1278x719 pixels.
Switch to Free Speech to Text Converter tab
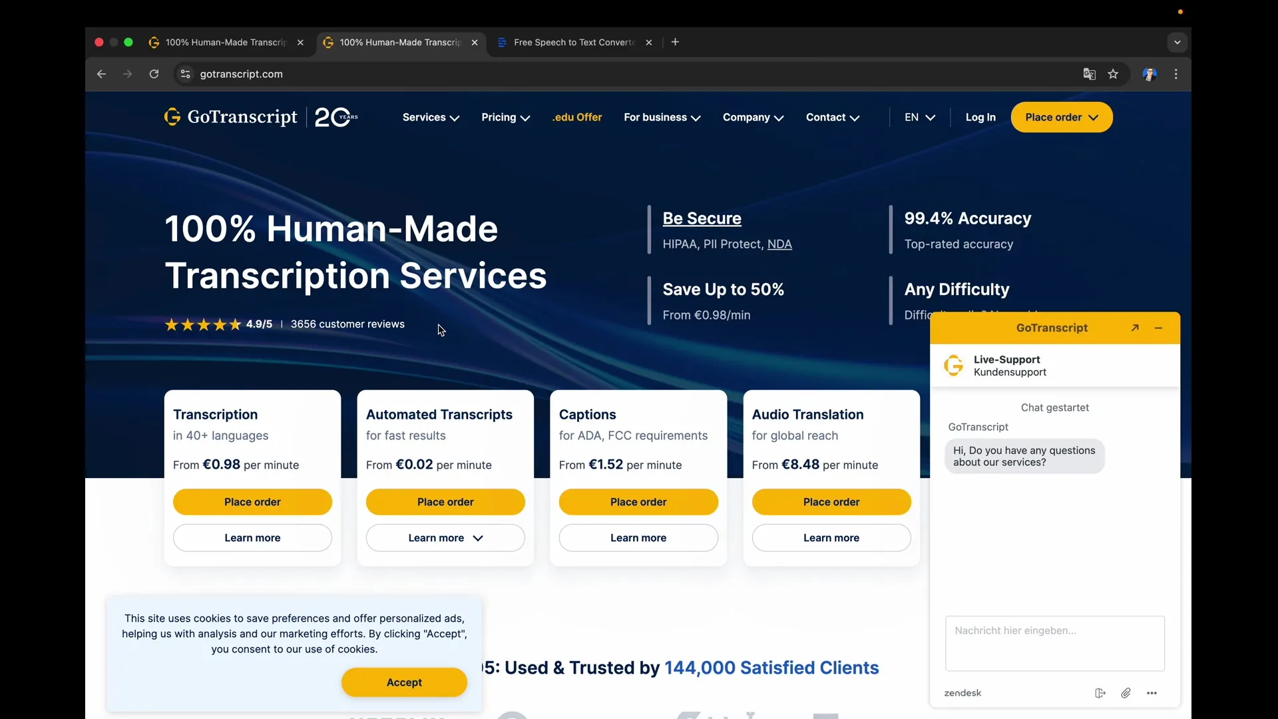572,43
